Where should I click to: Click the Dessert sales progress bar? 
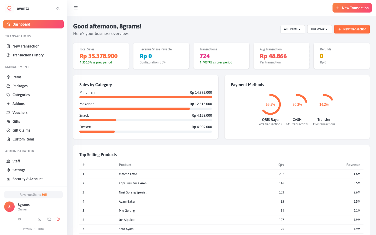tap(146, 132)
